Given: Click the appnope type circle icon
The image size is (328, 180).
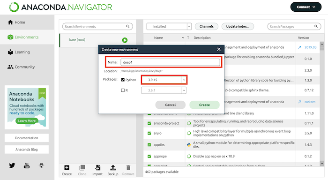Looking at the screenshot, I should (189, 156).
